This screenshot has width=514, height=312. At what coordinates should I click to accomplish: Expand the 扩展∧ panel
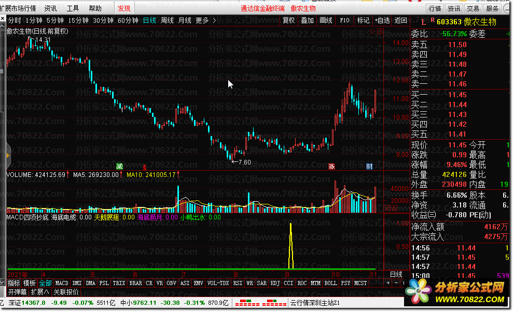click(39, 292)
